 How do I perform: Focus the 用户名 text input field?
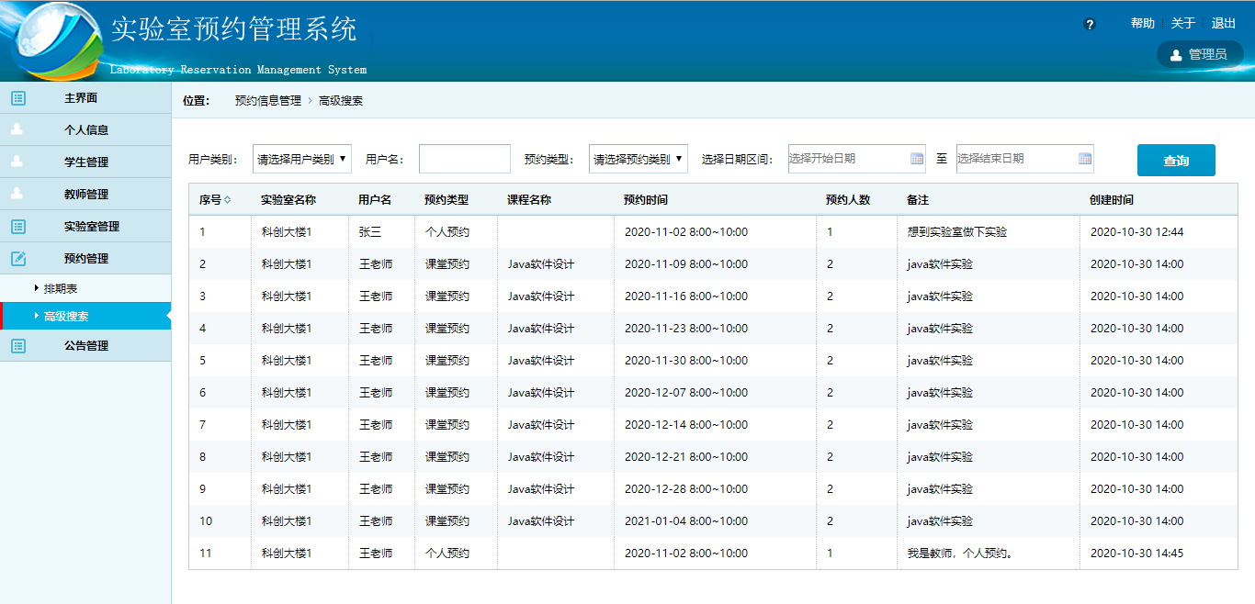[x=465, y=159]
